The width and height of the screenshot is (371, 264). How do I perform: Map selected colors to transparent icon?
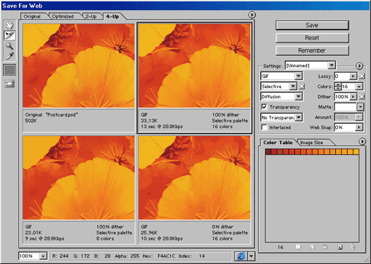[298, 247]
